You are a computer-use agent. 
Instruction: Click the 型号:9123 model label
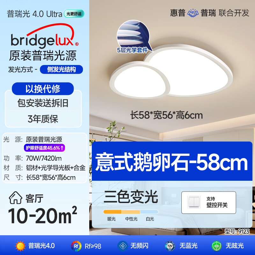click(237, 231)
